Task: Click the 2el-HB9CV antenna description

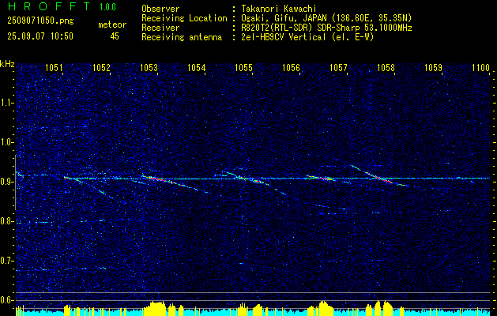Action: (307, 37)
